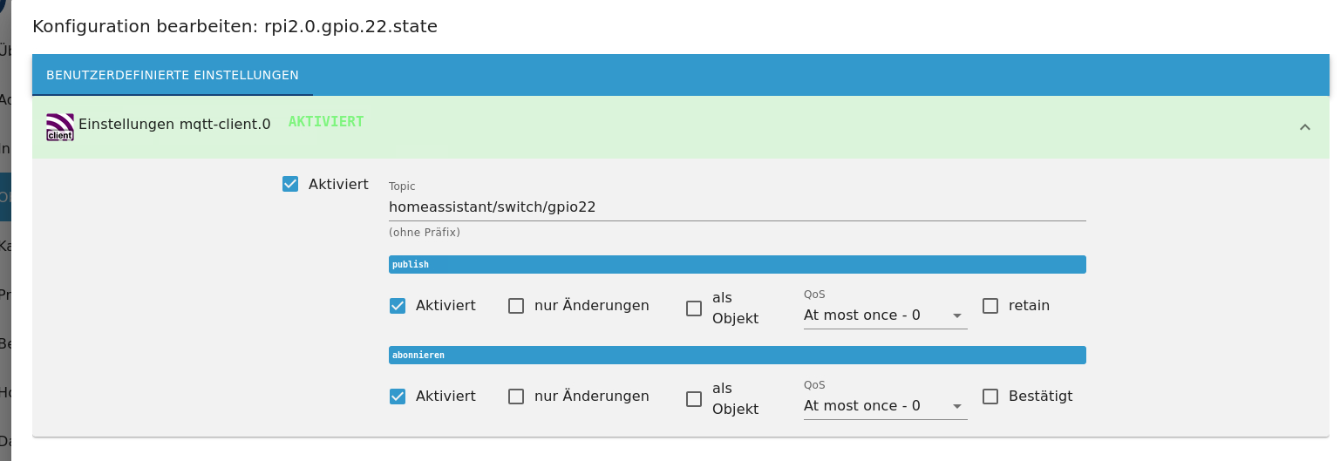The height and width of the screenshot is (461, 1340).
Task: Enable publish nur Änderungen checkbox
Action: (516, 306)
